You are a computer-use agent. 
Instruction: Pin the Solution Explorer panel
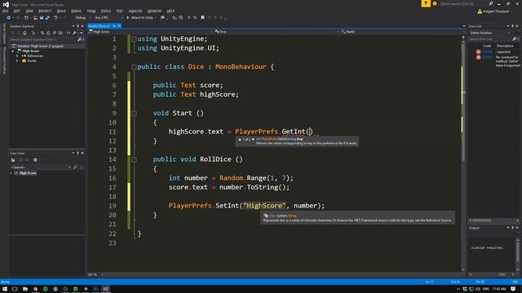pos(78,26)
